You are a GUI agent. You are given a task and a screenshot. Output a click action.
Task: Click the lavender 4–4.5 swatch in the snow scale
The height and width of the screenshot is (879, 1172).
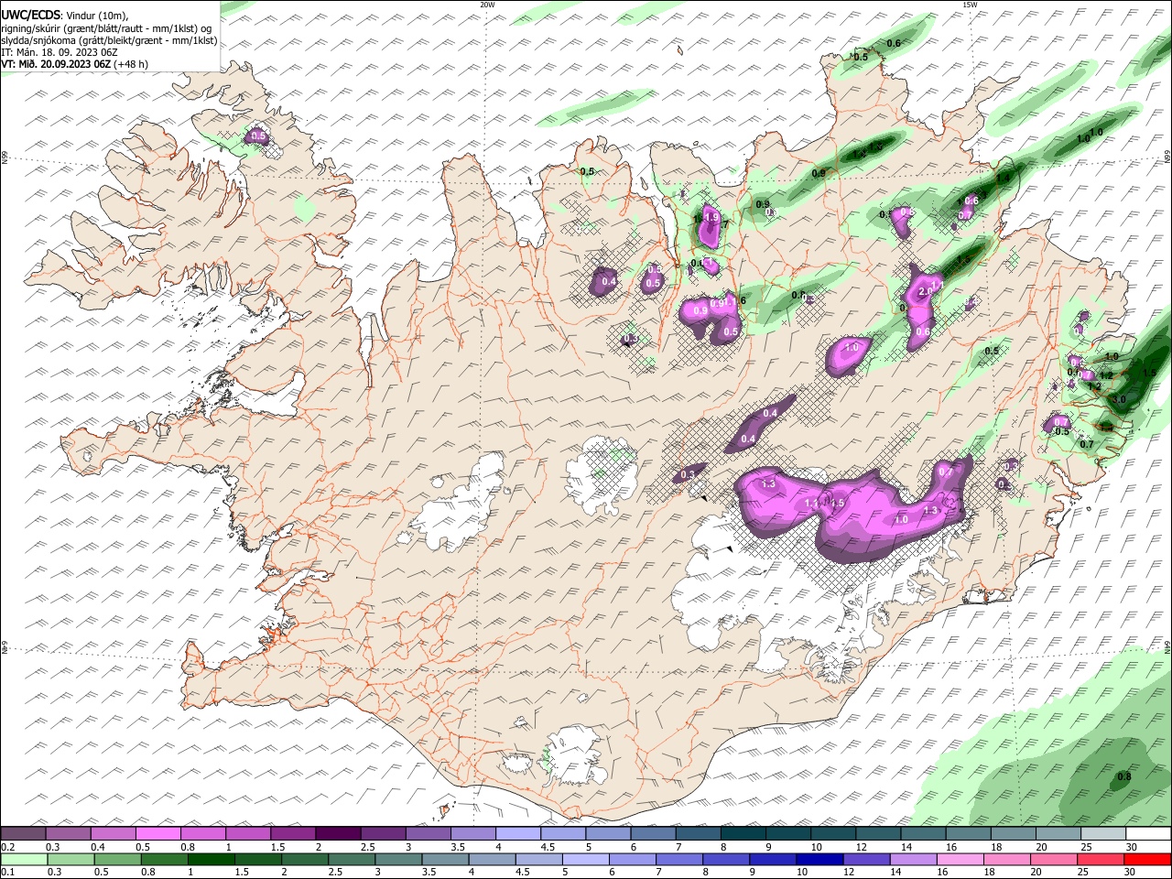pyautogui.click(x=518, y=834)
